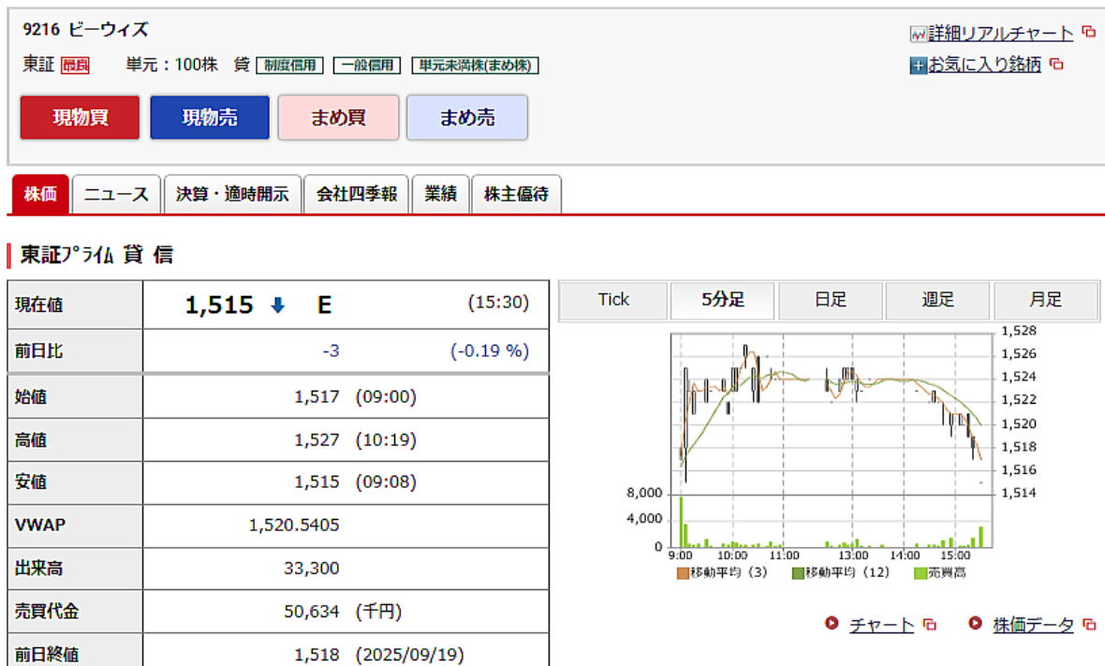Open the ニュース tab

(x=116, y=195)
